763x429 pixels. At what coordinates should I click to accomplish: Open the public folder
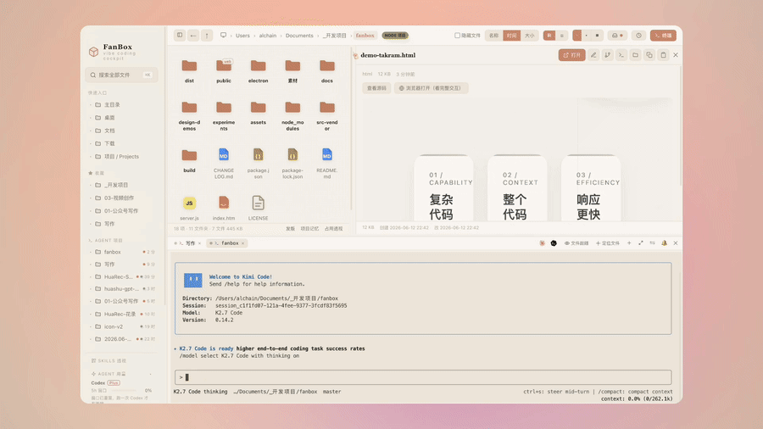pos(224,70)
